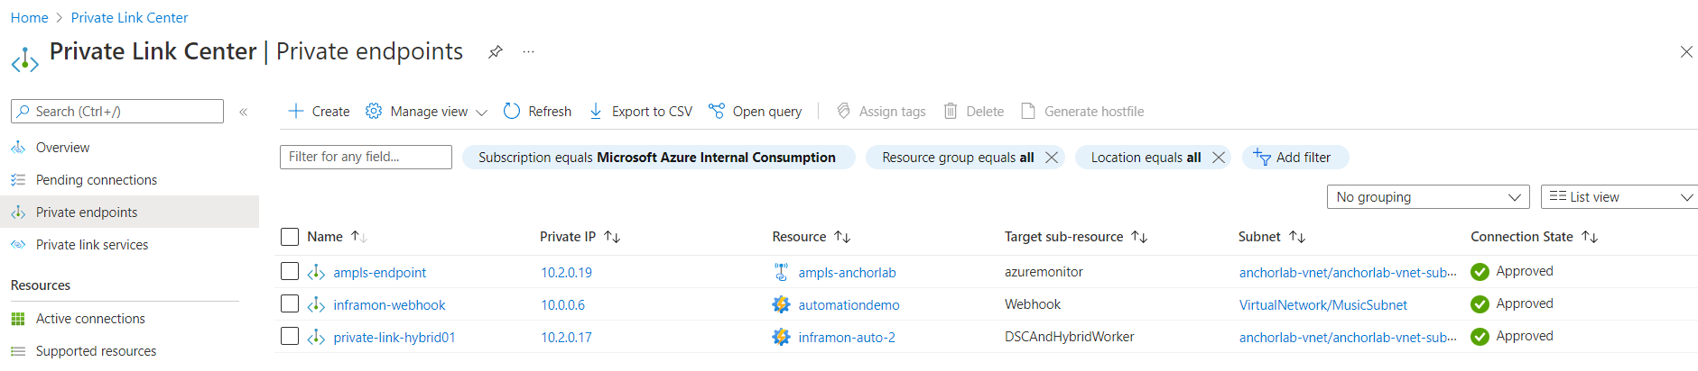The height and width of the screenshot is (371, 1698).
Task: Click the search magnifier icon in sidebar
Action: click(23, 112)
